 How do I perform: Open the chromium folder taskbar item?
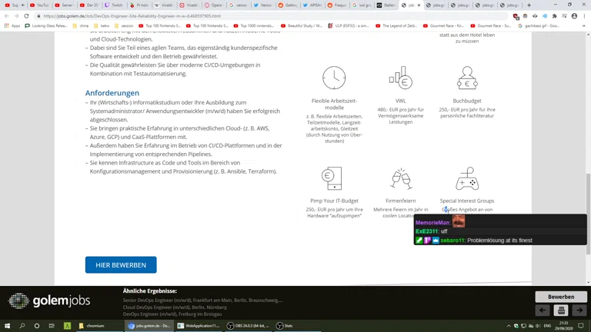(x=100, y=326)
